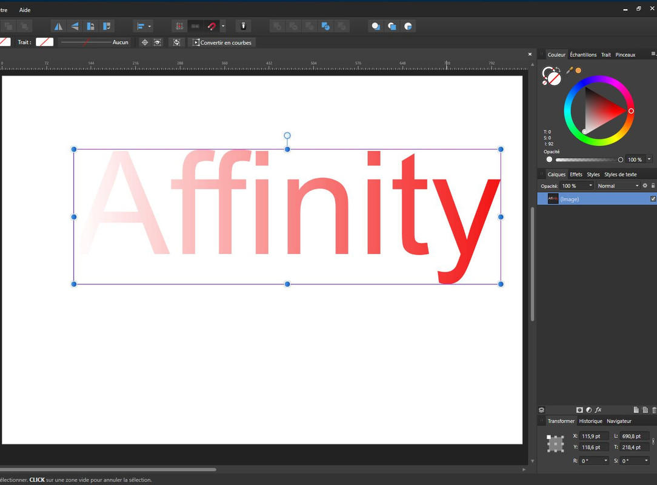This screenshot has height=485, width=657.
Task: Toggle the aspect ratio link icon
Action: point(653,441)
